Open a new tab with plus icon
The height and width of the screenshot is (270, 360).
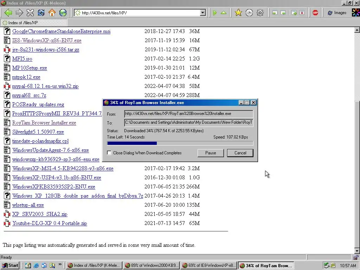[x=294, y=13]
